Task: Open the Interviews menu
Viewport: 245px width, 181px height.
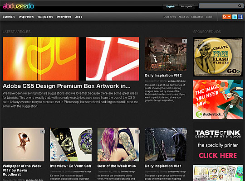Action: 64,17
